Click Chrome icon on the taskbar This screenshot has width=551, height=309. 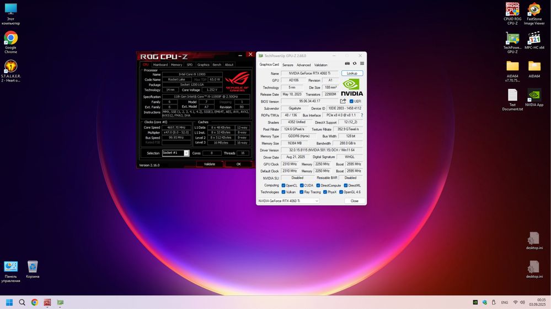[34, 302]
